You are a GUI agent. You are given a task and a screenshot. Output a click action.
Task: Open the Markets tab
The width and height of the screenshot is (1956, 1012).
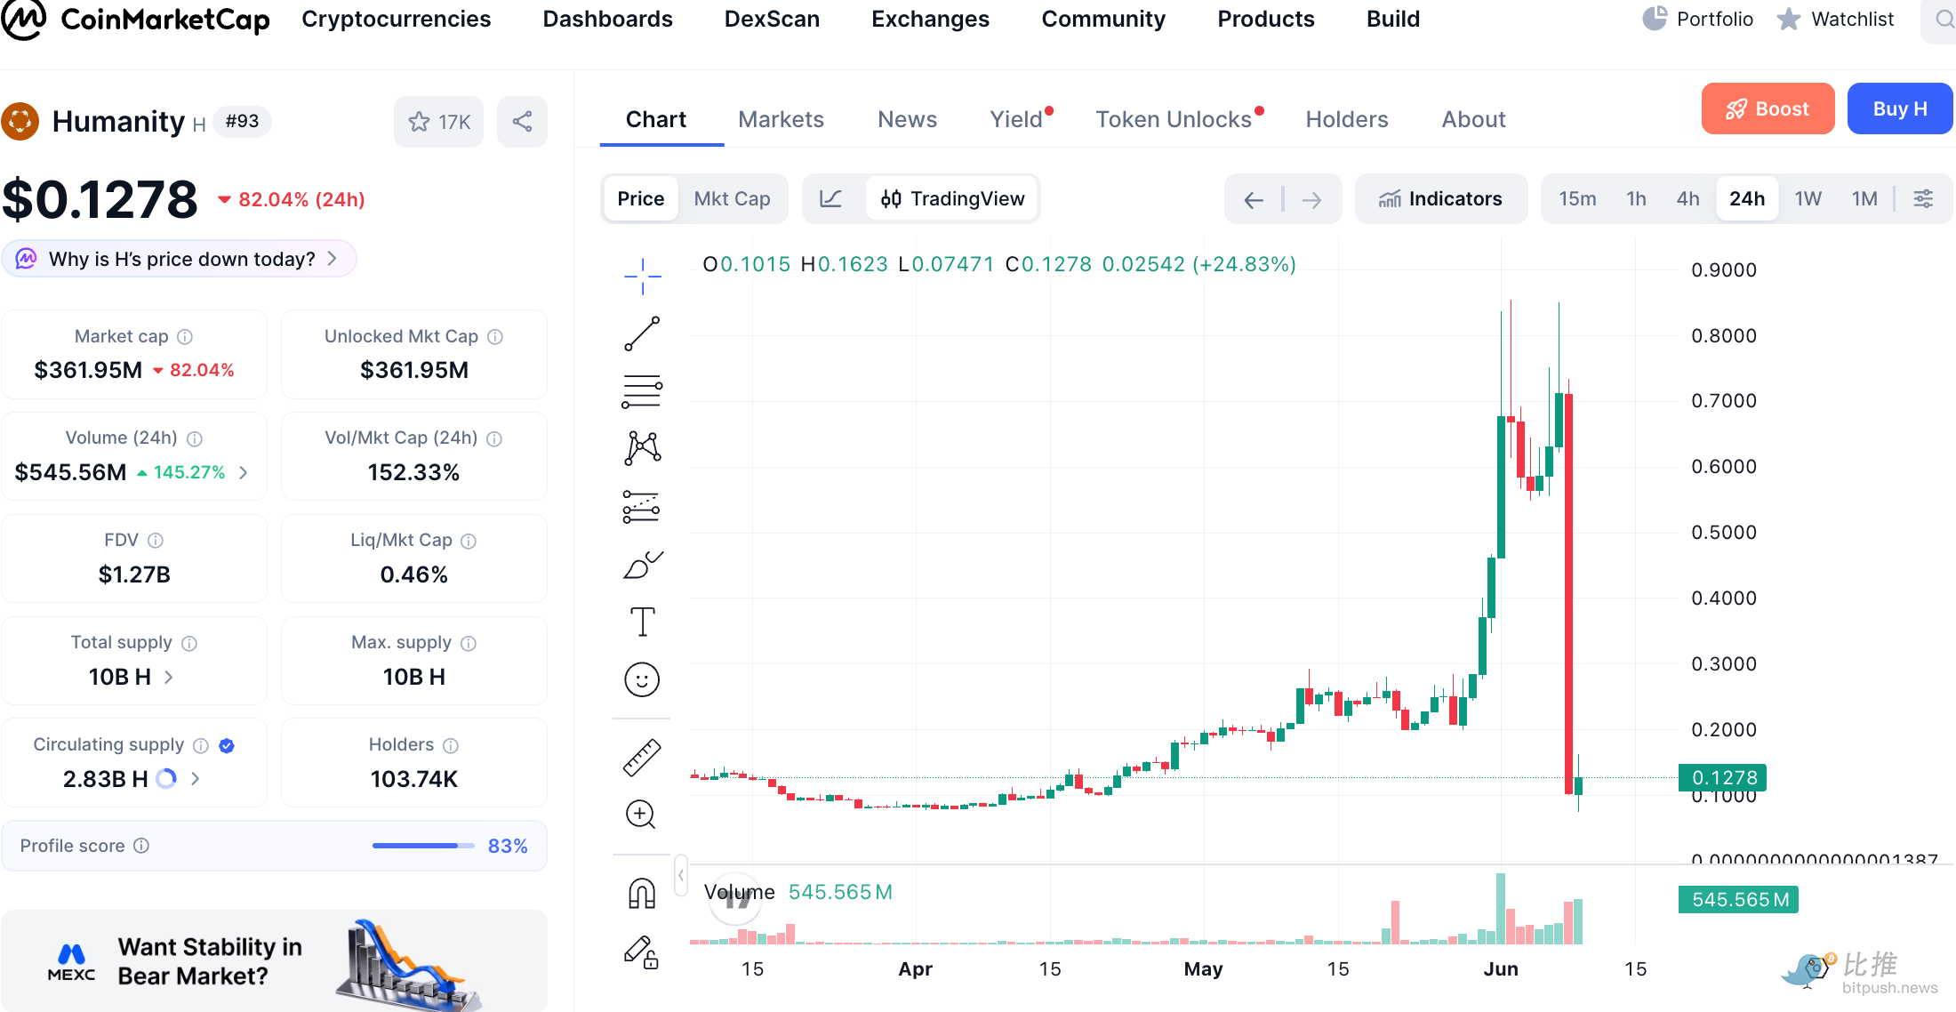tap(781, 119)
